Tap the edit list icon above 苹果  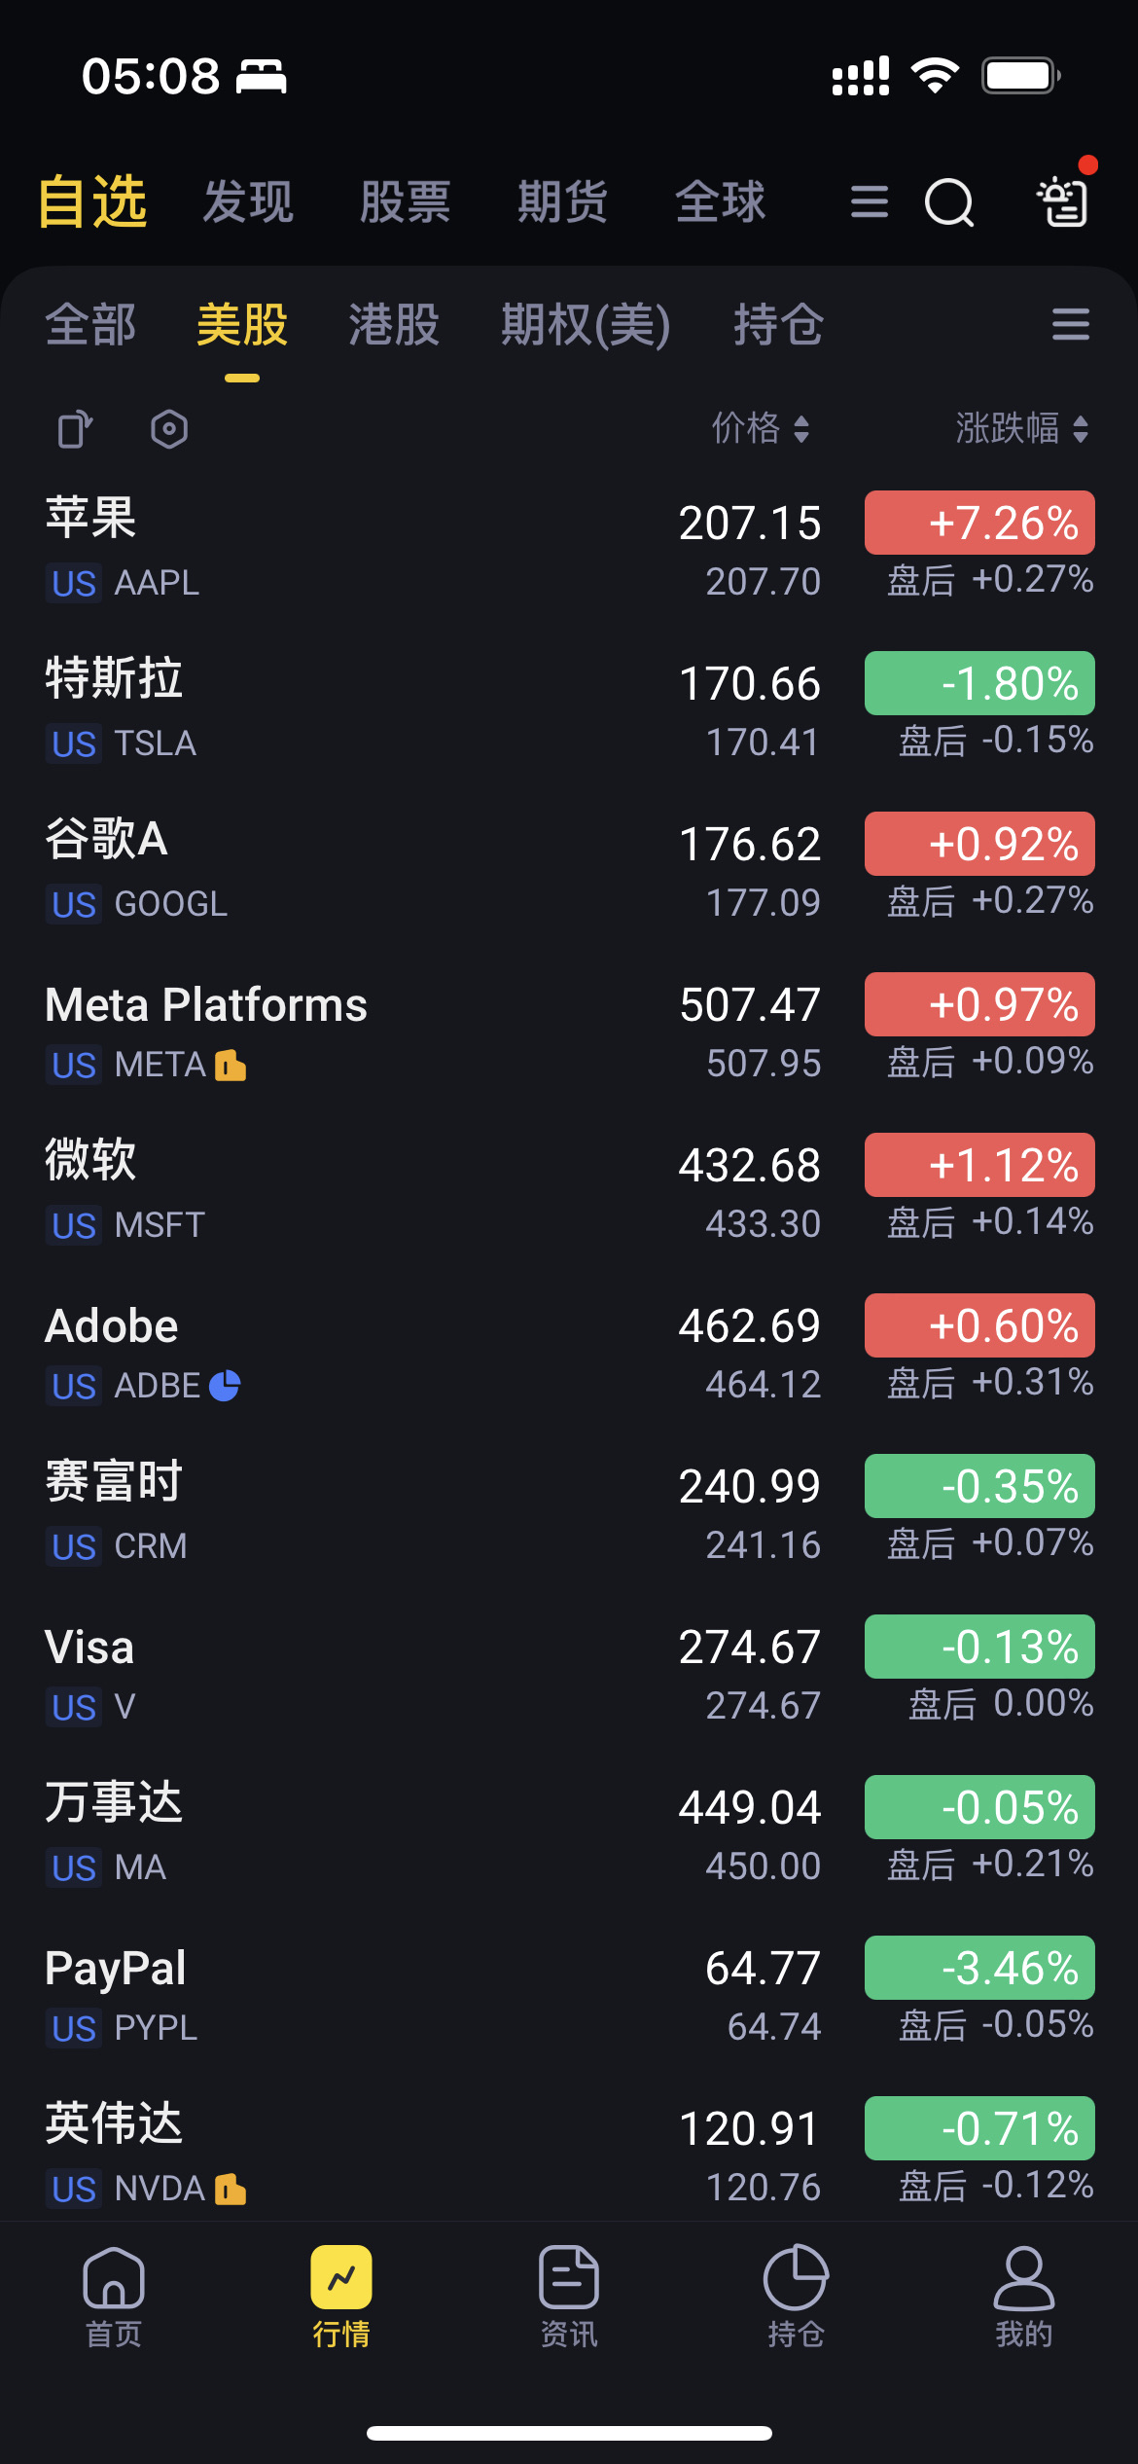[x=74, y=429]
